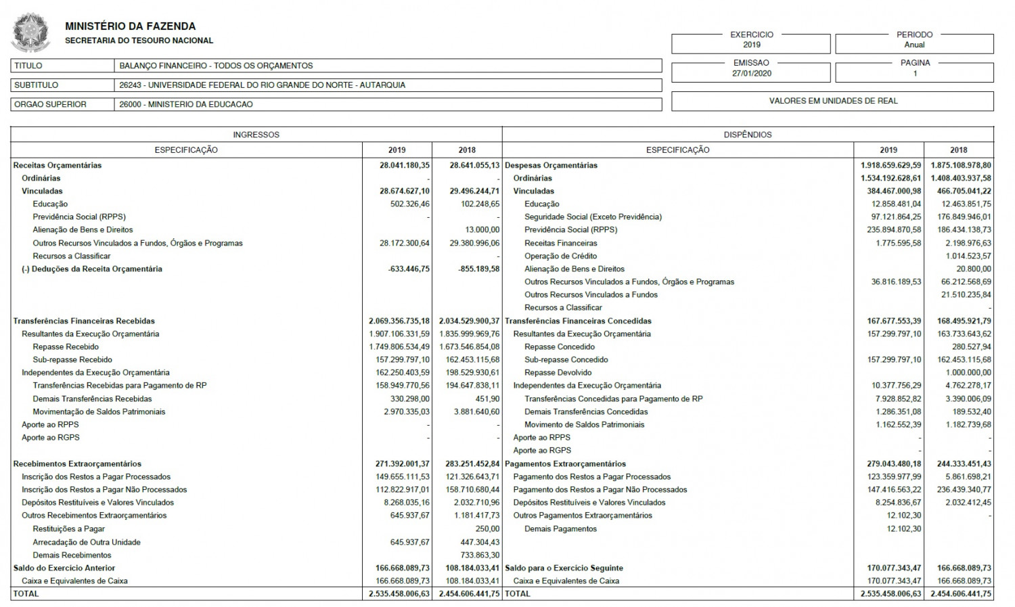Image resolution: width=1015 pixels, height=607 pixels.
Task: Click 'Pagamentos Extraorçamentários' row label
Action: click(x=566, y=464)
